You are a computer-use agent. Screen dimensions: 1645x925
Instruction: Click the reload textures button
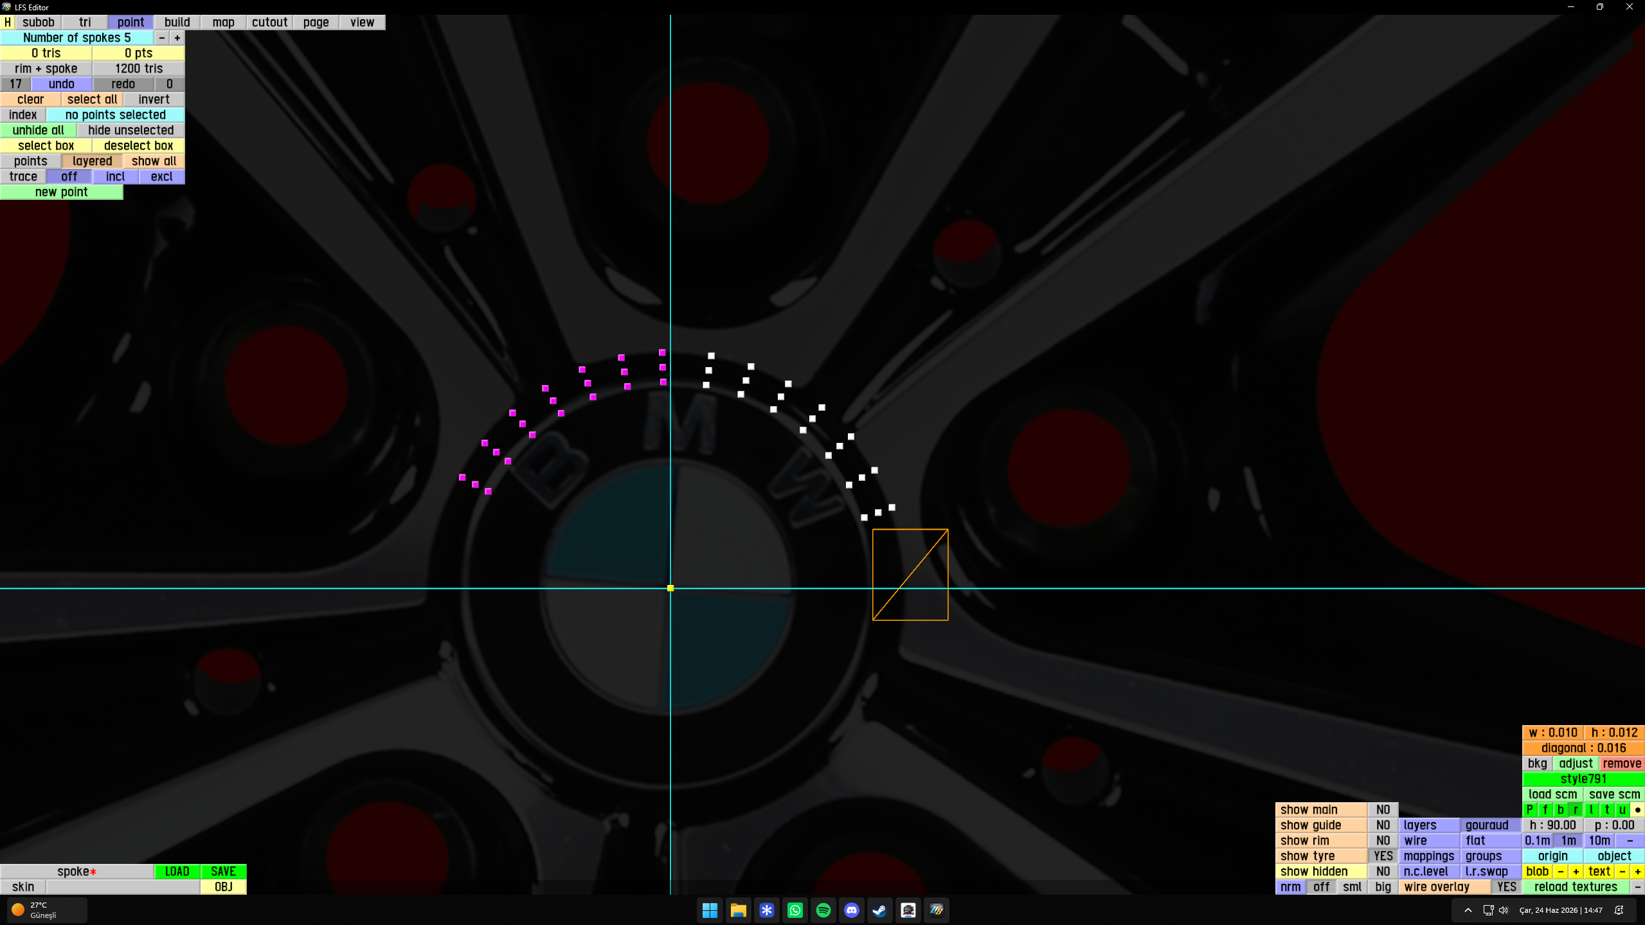click(x=1576, y=887)
